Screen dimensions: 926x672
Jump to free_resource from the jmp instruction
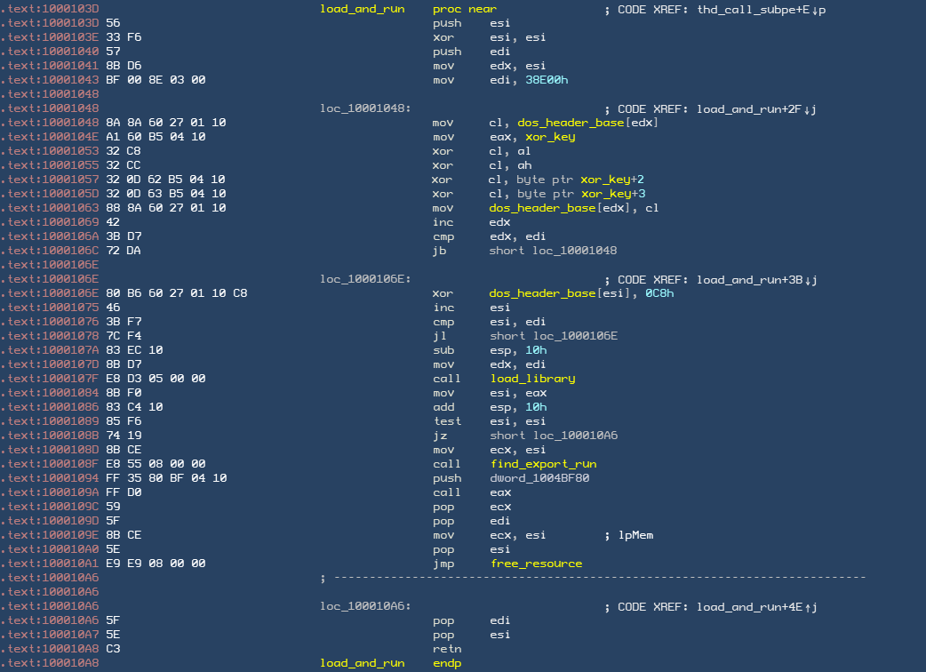coord(536,564)
